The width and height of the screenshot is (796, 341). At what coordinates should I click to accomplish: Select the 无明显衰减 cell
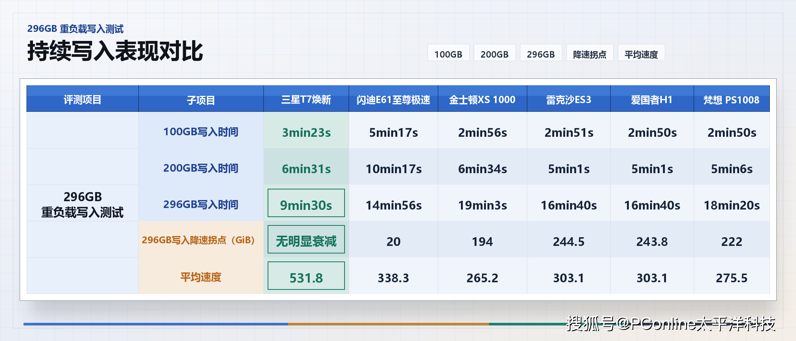[306, 239]
